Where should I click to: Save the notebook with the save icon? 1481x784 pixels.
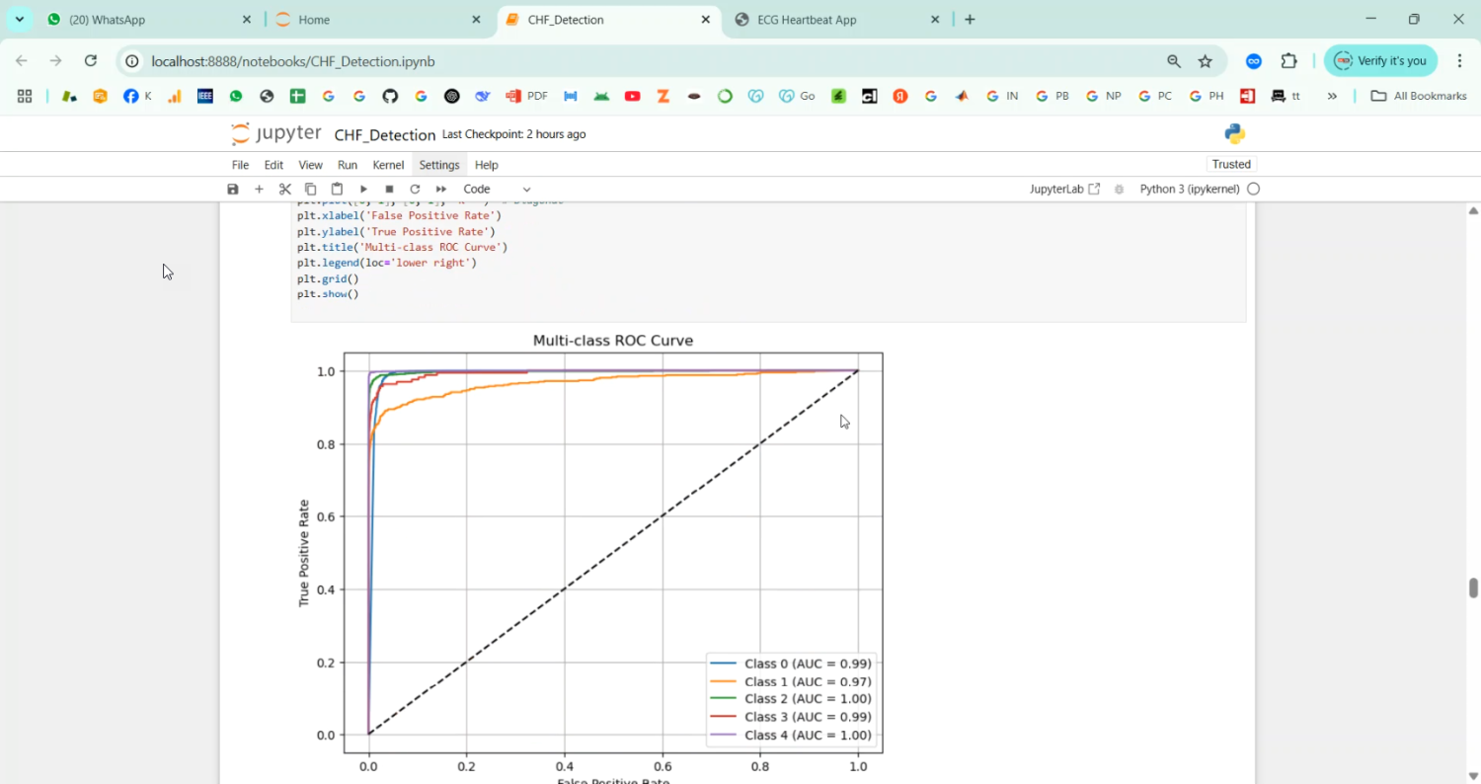click(x=233, y=189)
